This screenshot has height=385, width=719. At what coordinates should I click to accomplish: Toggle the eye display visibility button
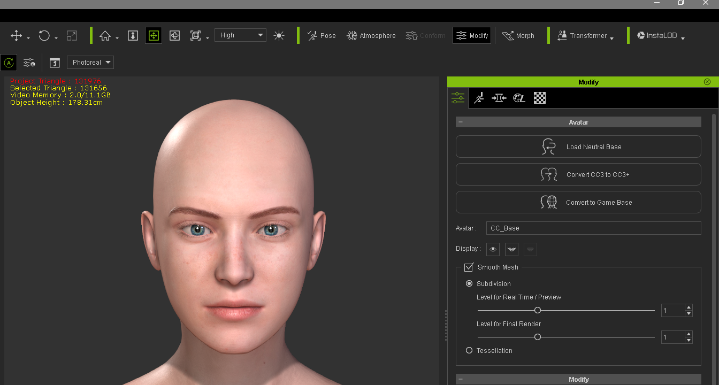pyautogui.click(x=493, y=249)
